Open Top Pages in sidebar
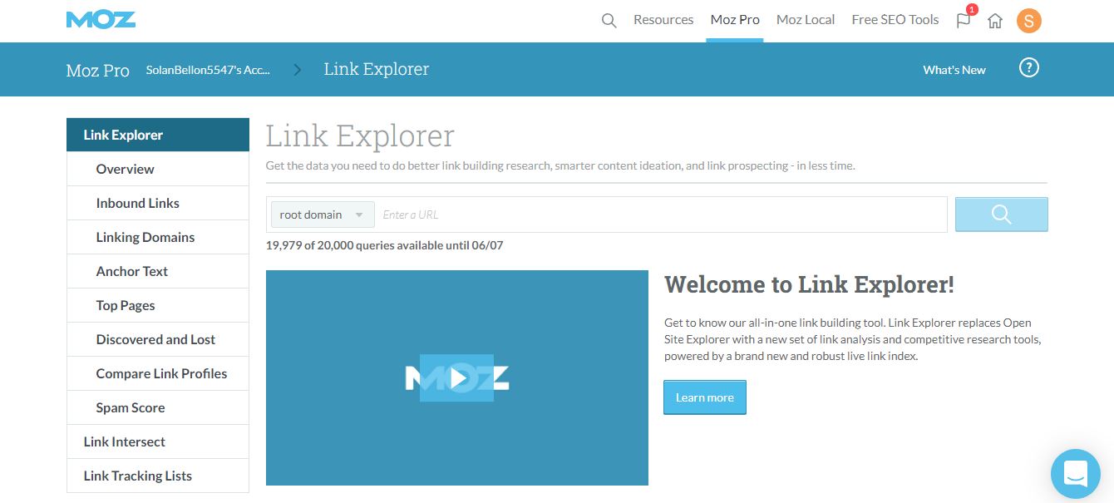Image resolution: width=1114 pixels, height=503 pixels. [158, 305]
